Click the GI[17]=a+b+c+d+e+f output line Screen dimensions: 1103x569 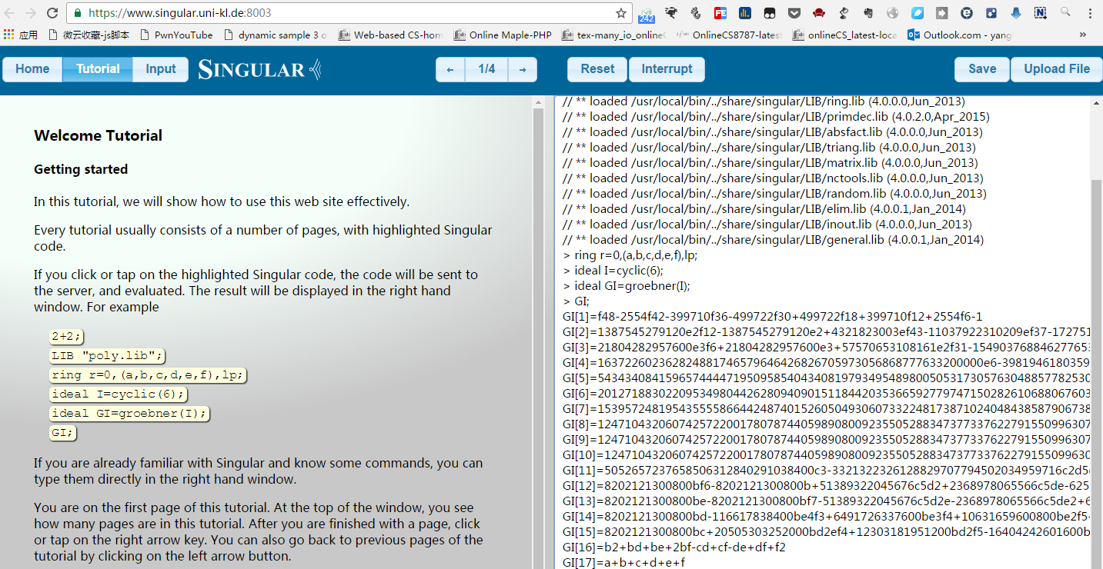623,563
